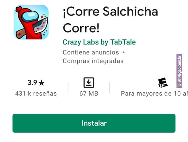This screenshot has height=142, width=188.
Task: Click the wooden knife handle in app icon
Action: [20, 34]
